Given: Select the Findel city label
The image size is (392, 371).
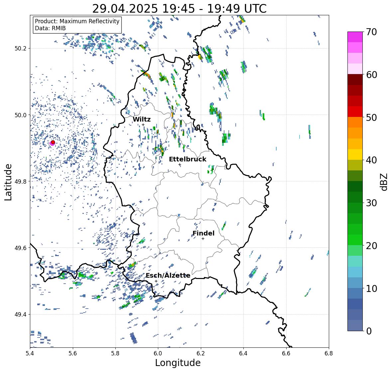Looking at the screenshot, I should [203, 233].
